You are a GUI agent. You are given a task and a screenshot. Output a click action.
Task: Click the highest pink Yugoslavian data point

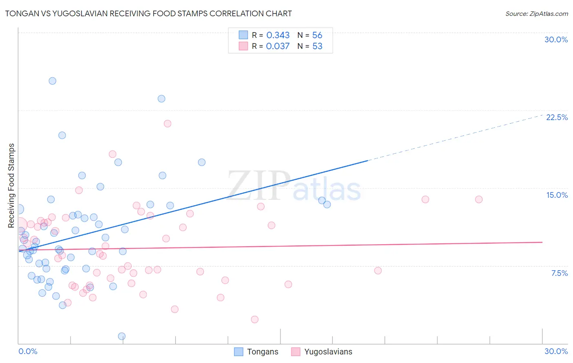click(167, 123)
